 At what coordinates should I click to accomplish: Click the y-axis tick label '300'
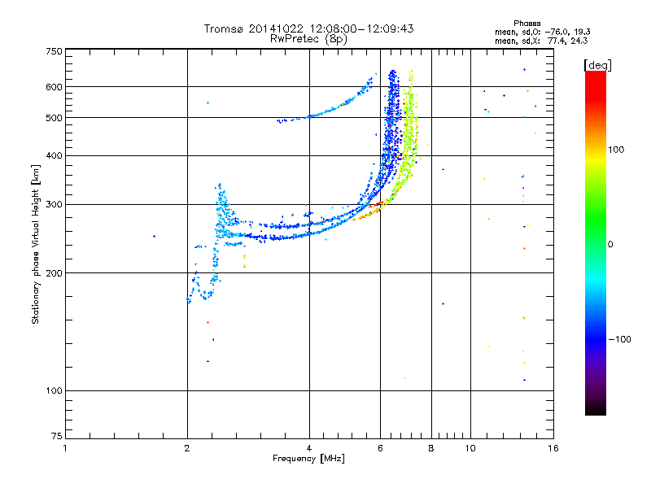55,205
